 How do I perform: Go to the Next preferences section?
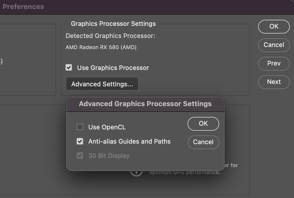coord(274,82)
